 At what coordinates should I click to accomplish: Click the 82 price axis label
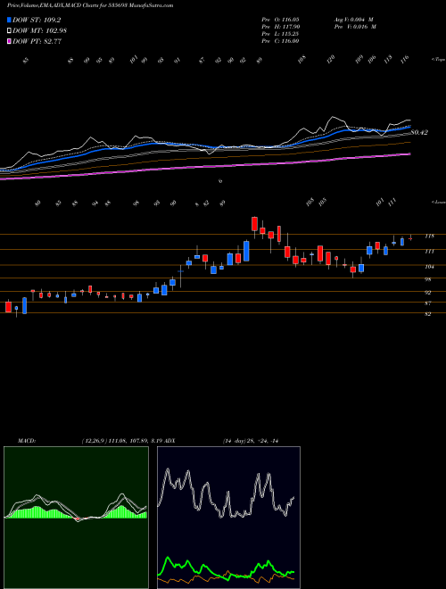point(428,314)
